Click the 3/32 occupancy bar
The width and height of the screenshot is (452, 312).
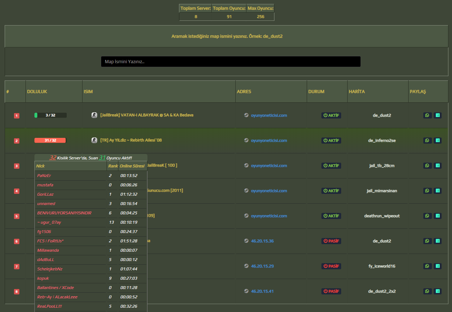coord(51,115)
